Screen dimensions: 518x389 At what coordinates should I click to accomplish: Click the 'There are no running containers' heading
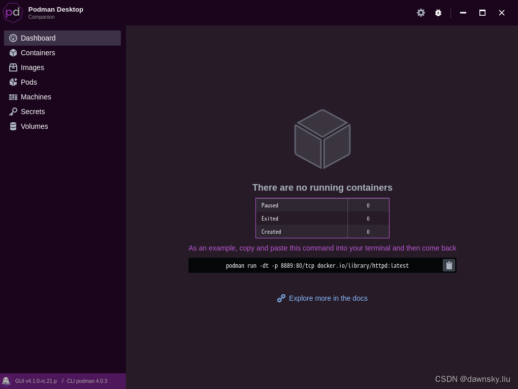(x=322, y=188)
